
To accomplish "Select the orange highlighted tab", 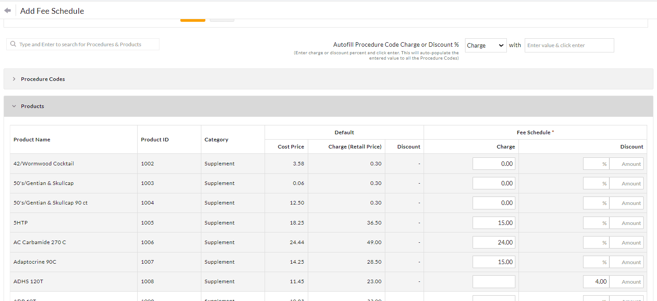I will [x=192, y=19].
